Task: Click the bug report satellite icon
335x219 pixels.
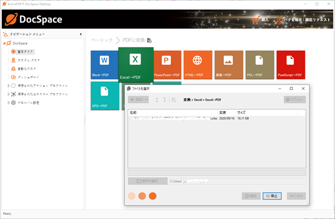Action: 279,20
